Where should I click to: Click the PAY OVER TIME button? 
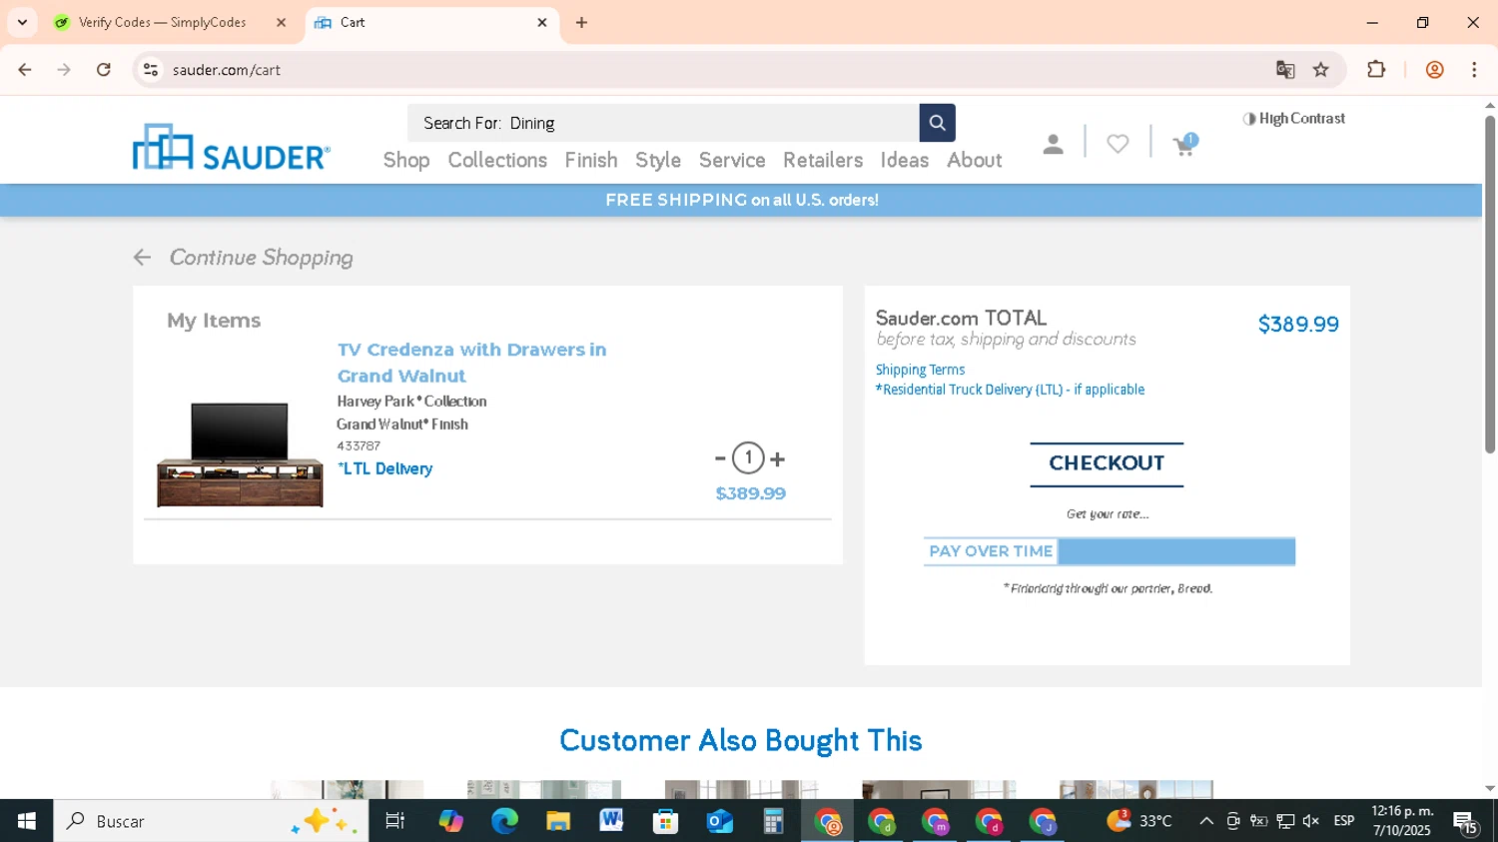(1110, 551)
